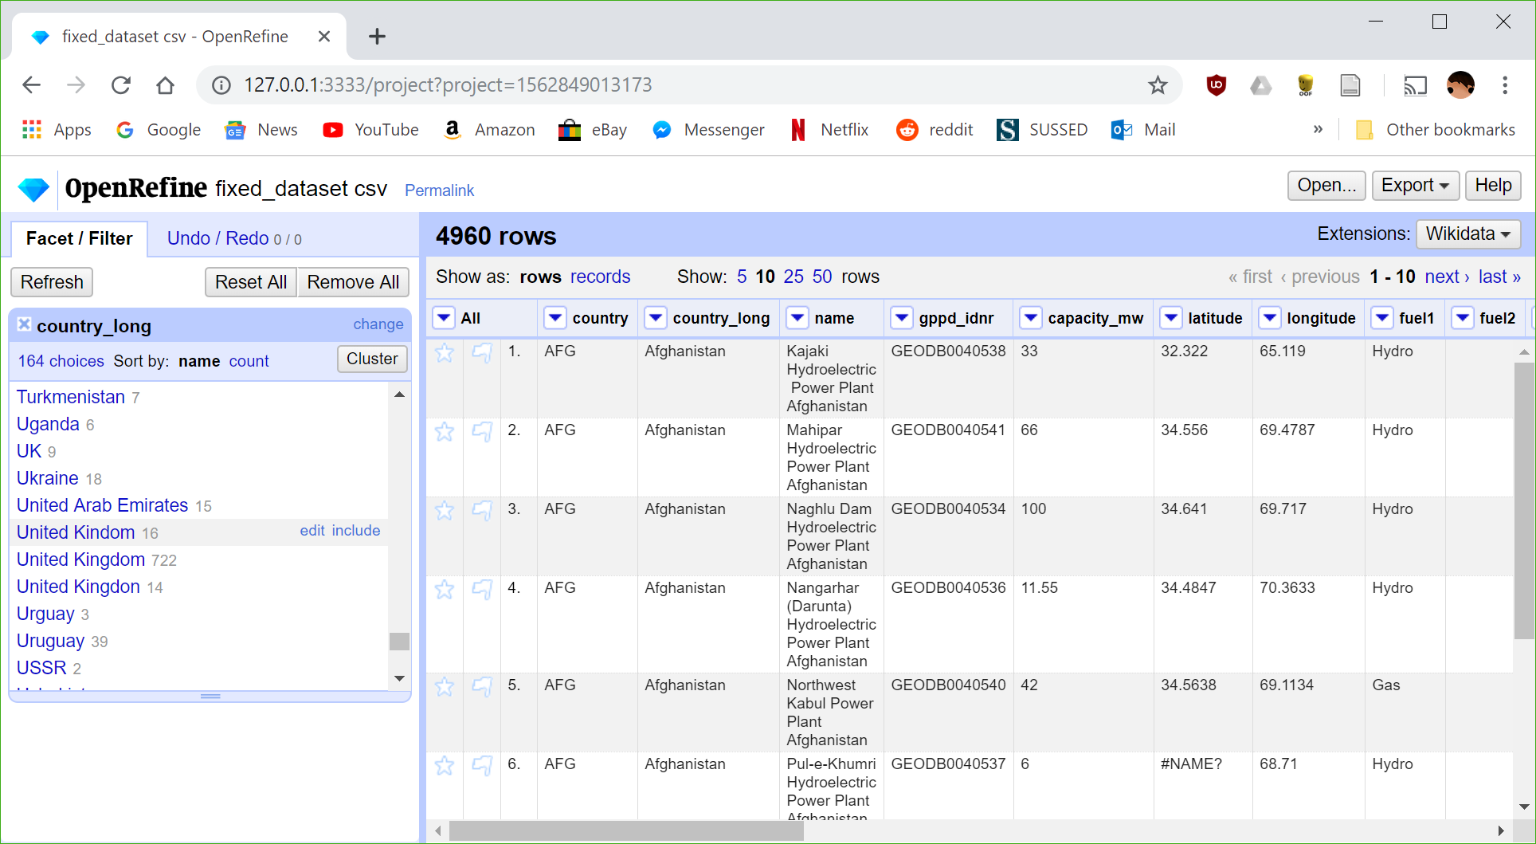The height and width of the screenshot is (844, 1536).
Task: Remove the country_long facet with X icon
Action: [25, 324]
